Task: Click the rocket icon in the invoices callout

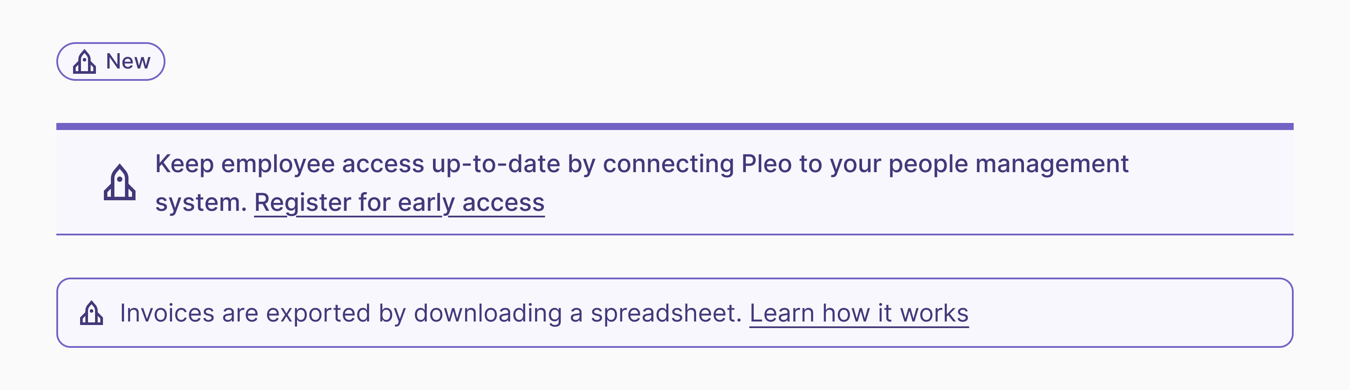Action: [x=91, y=313]
